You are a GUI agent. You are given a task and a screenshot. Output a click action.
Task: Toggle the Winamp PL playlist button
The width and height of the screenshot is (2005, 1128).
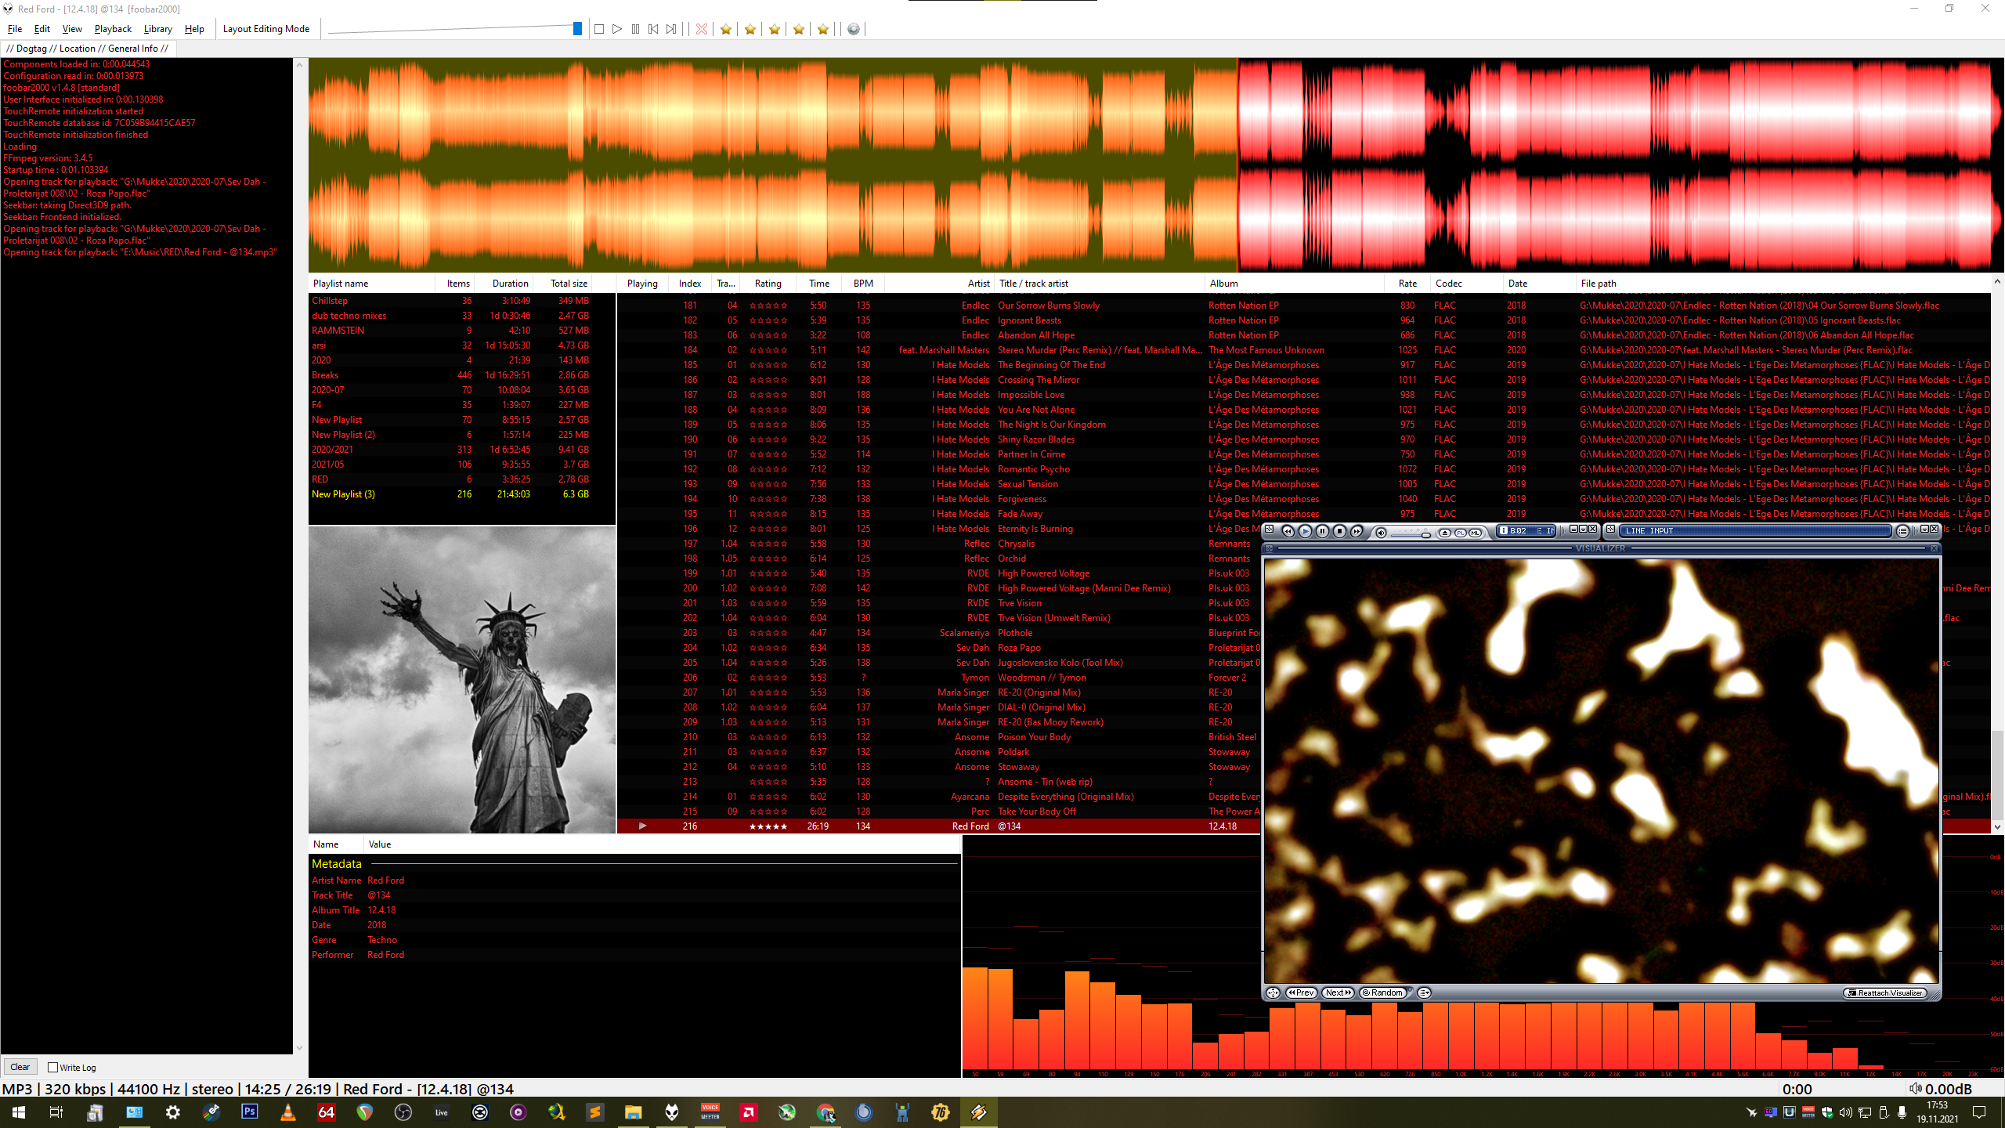(x=1461, y=533)
